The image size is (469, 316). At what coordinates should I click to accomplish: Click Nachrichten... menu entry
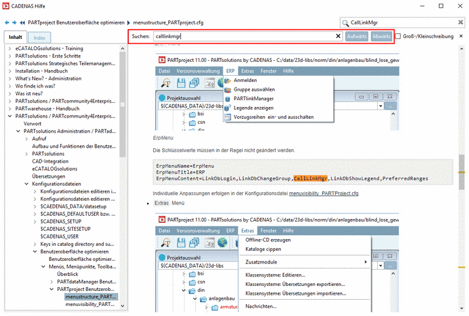point(261,307)
